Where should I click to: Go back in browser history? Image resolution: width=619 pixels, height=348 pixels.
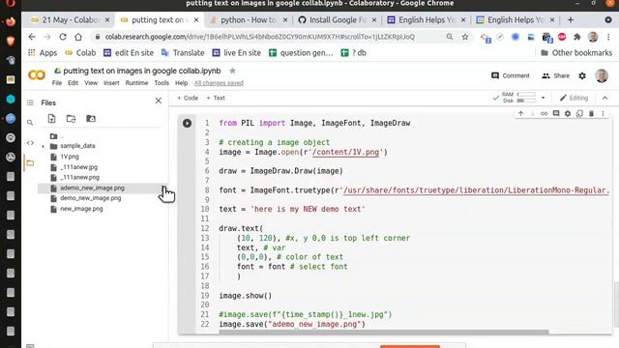pyautogui.click(x=32, y=37)
